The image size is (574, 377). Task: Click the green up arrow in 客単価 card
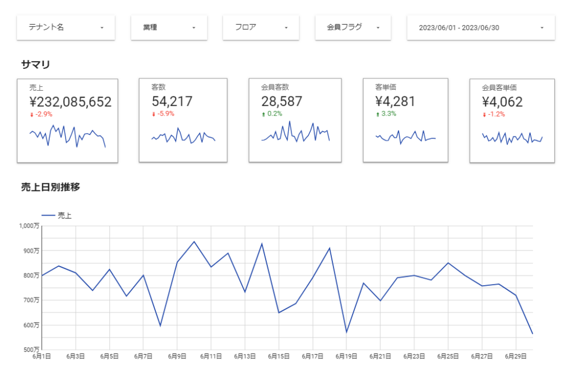coord(377,114)
